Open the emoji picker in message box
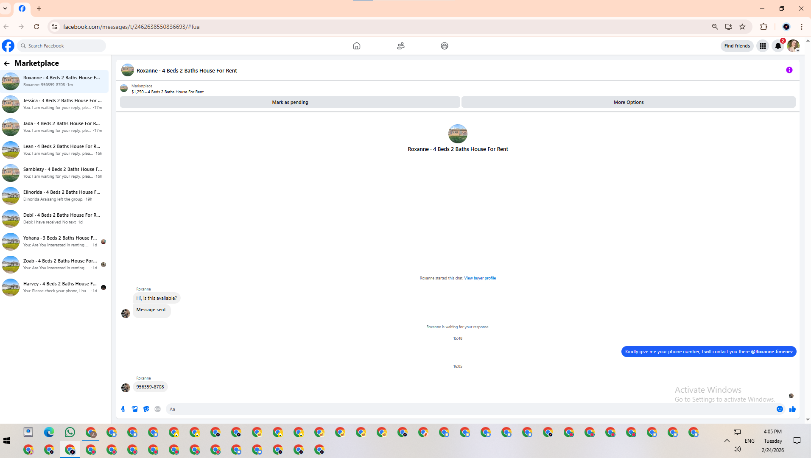The width and height of the screenshot is (811, 458). pyautogui.click(x=780, y=409)
